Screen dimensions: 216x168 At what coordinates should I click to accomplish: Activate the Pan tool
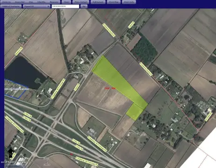tap(31, 2)
